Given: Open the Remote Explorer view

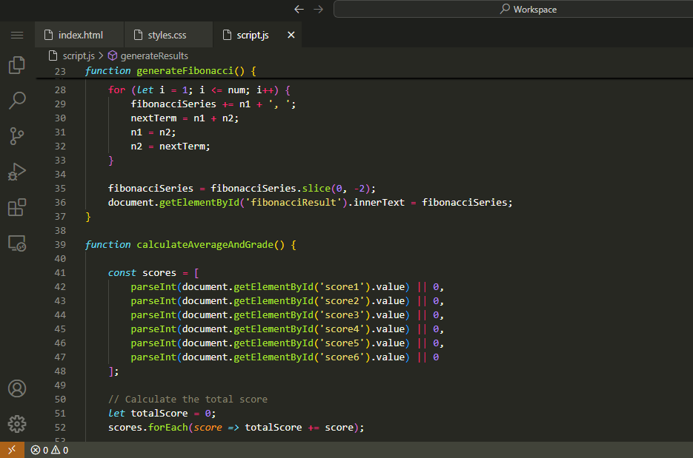Looking at the screenshot, I should pyautogui.click(x=17, y=243).
